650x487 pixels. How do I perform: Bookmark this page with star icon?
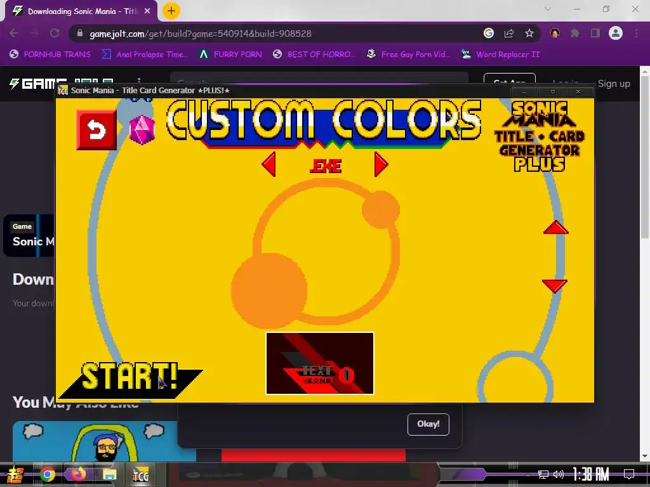[529, 33]
